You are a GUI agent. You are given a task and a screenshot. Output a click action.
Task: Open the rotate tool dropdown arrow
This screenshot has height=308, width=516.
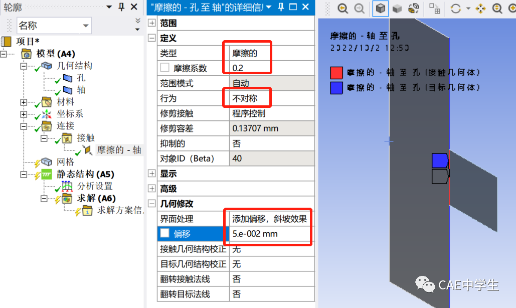468,7
